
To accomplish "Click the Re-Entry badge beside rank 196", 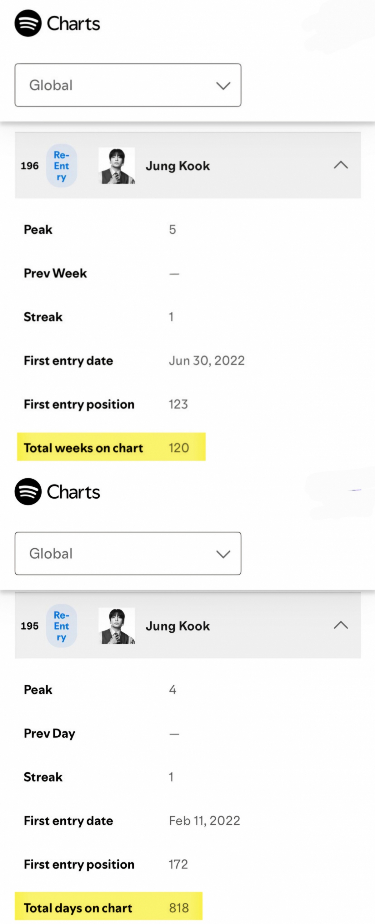I will [x=62, y=166].
